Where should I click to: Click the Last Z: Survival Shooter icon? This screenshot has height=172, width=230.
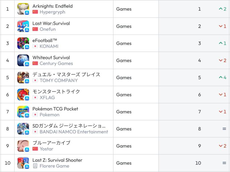coord(23,163)
